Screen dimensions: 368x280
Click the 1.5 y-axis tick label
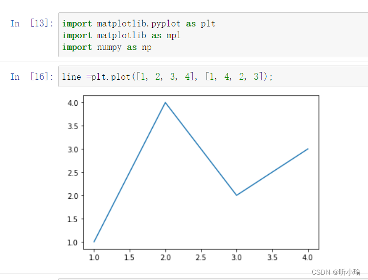[x=73, y=219]
